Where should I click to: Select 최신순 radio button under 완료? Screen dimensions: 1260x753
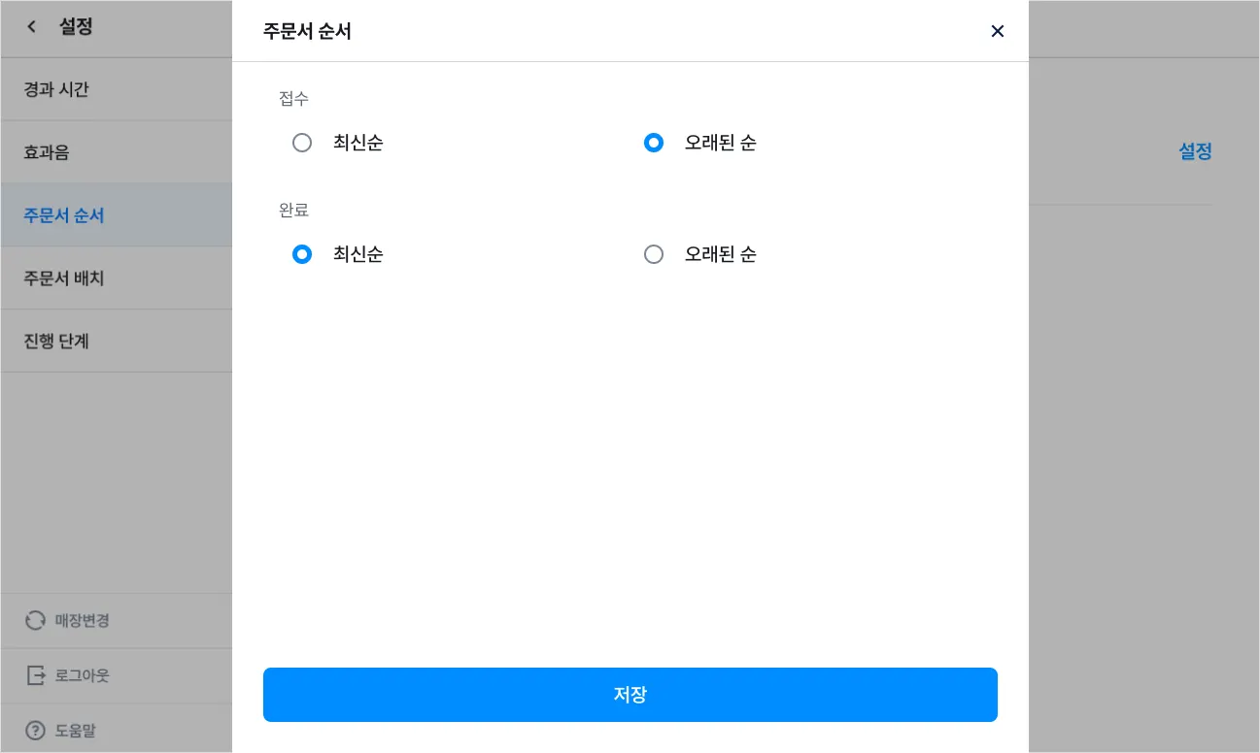coord(302,254)
